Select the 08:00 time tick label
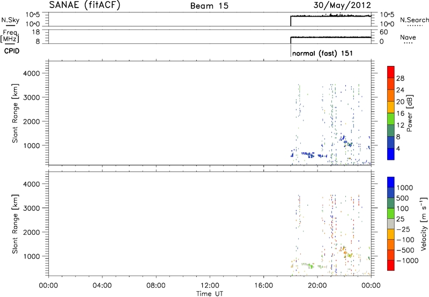429x297 pixels. (156, 285)
